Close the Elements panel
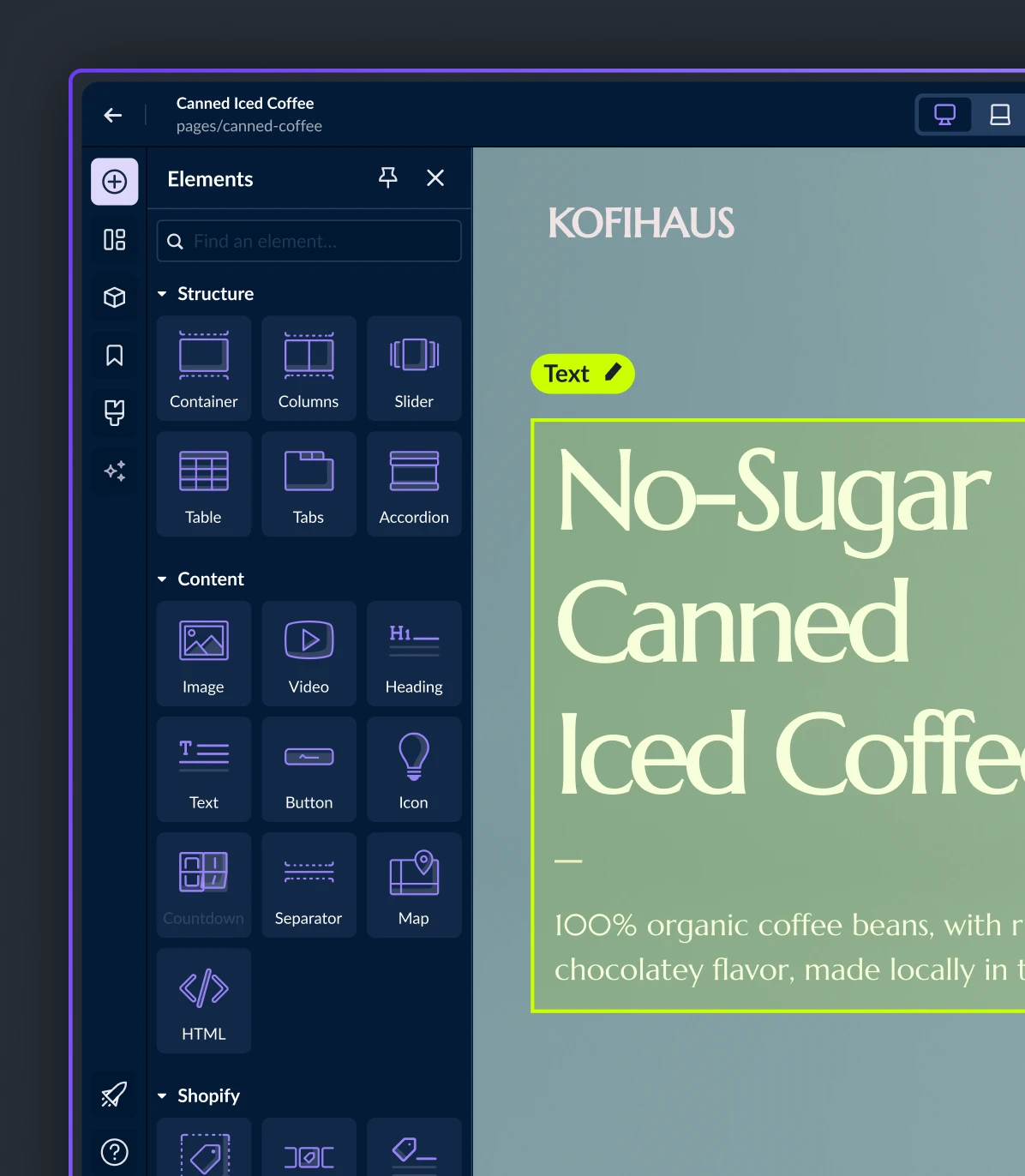This screenshot has height=1176, width=1025. [x=435, y=177]
